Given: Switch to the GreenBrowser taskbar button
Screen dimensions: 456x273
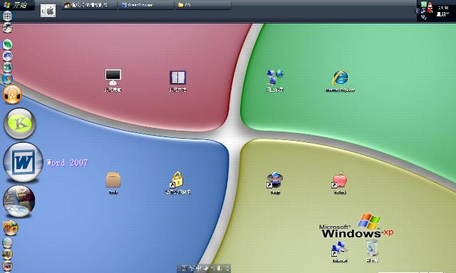Looking at the screenshot, I should (x=145, y=5).
